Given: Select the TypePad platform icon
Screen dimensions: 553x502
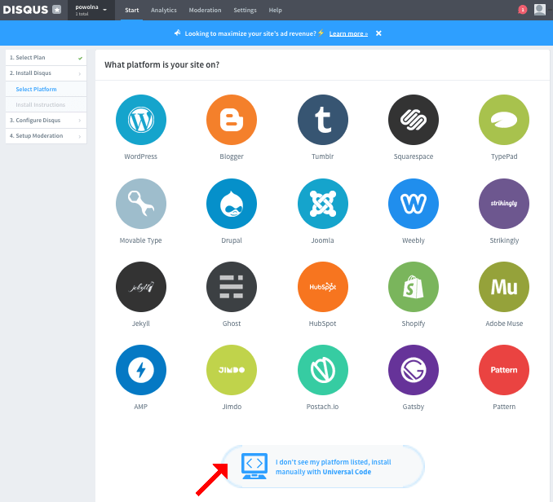Looking at the screenshot, I should tap(504, 120).
